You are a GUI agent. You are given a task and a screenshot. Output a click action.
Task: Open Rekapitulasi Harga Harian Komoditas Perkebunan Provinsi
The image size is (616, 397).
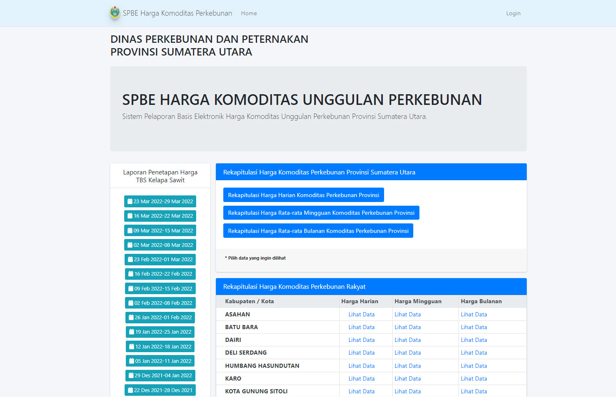pyautogui.click(x=303, y=195)
